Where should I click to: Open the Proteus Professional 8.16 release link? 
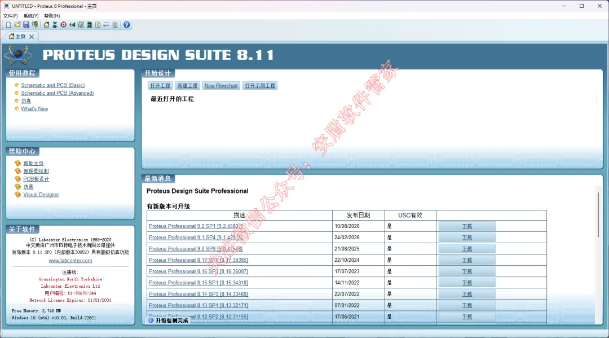pos(198,271)
